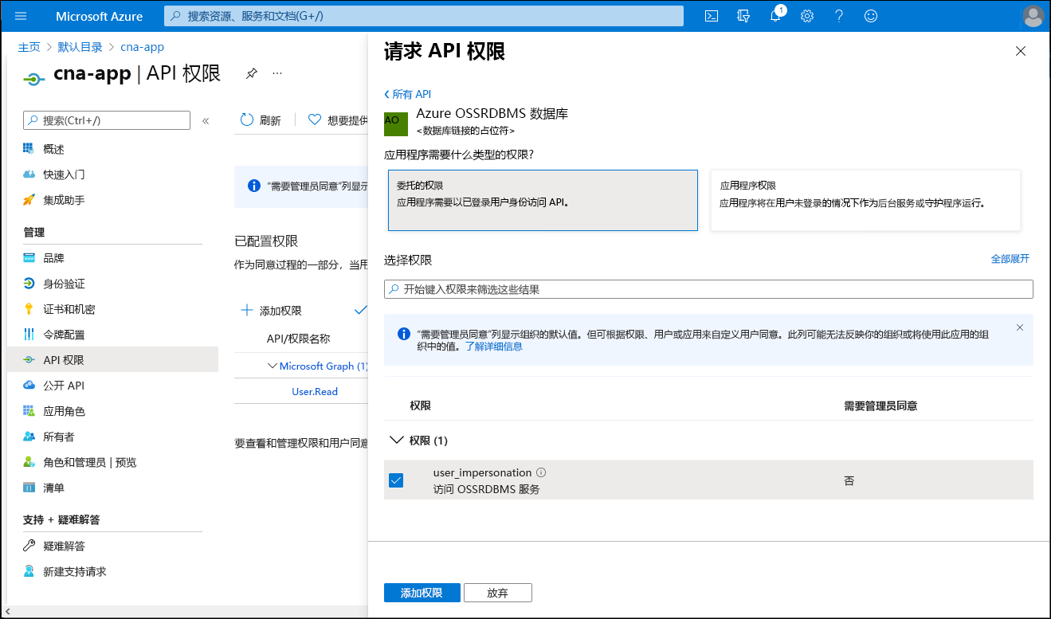Click the 令牌配置 icon
1051x619 pixels.
pyautogui.click(x=29, y=335)
